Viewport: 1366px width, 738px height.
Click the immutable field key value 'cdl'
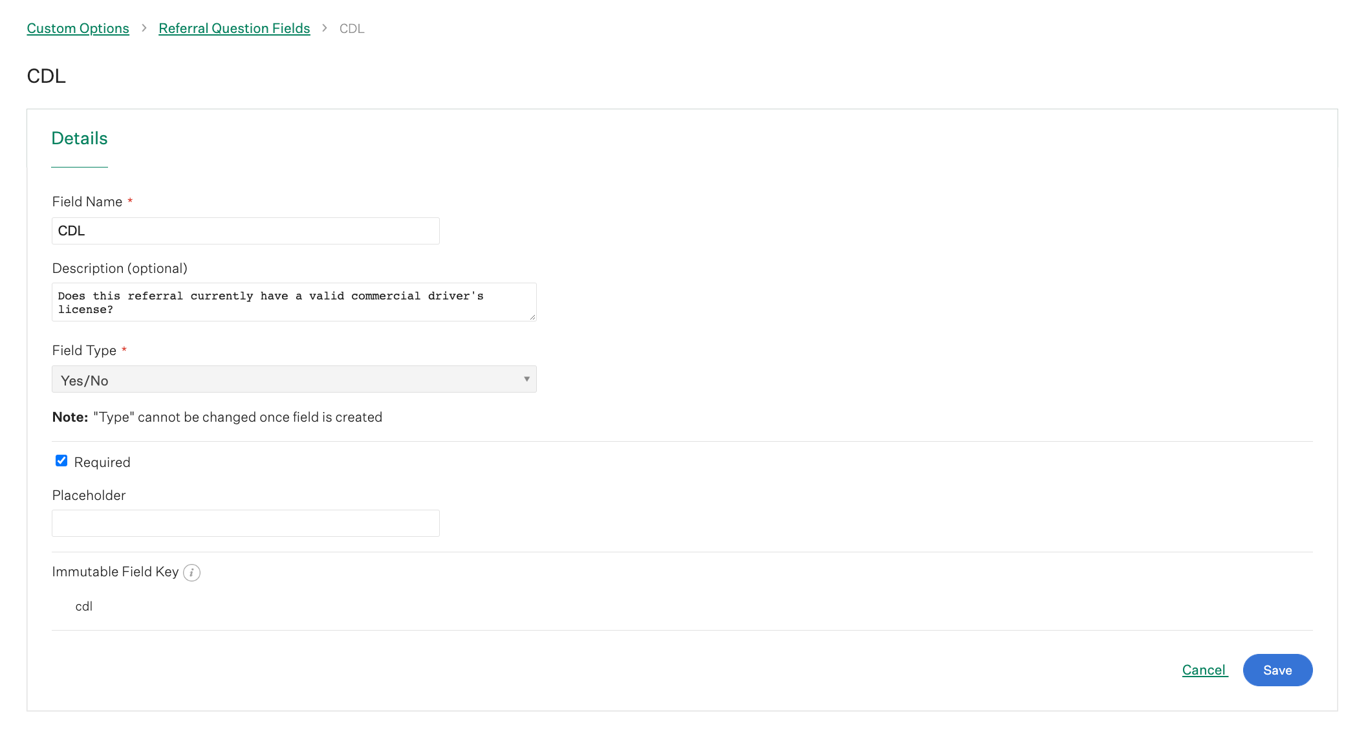[85, 605]
